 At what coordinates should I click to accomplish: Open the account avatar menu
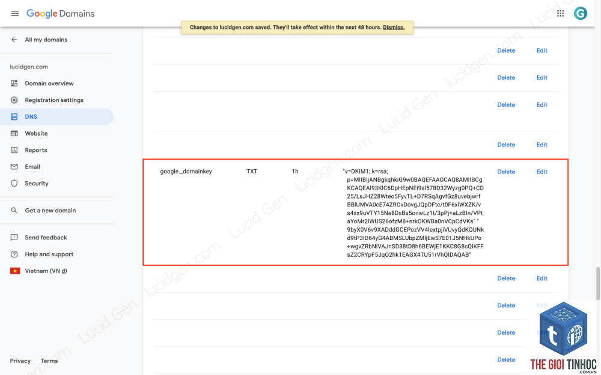pos(581,13)
